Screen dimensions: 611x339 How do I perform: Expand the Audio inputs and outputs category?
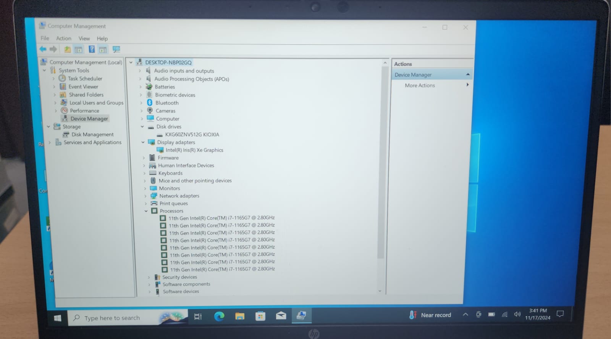139,71
